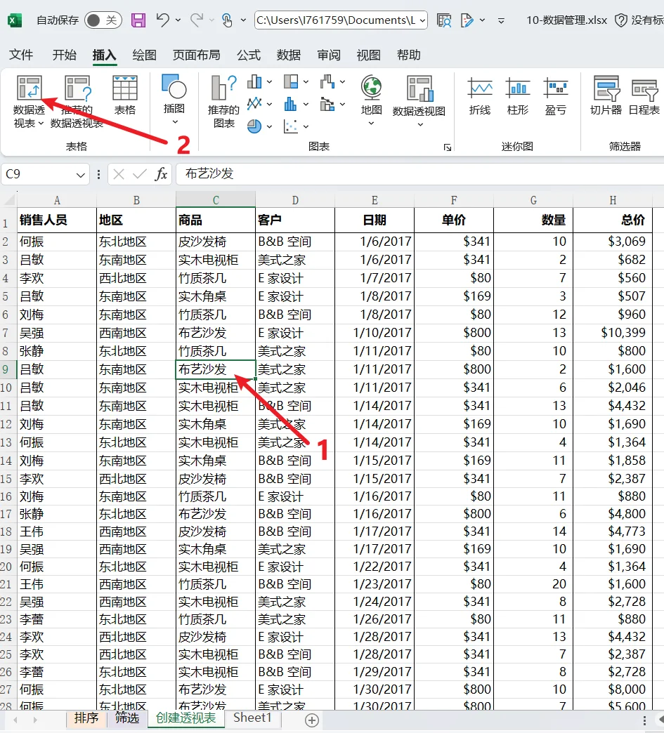The height and width of the screenshot is (733, 664).
Task: Select cell containing 皮沙发椅 in row 2
Action: 215,242
